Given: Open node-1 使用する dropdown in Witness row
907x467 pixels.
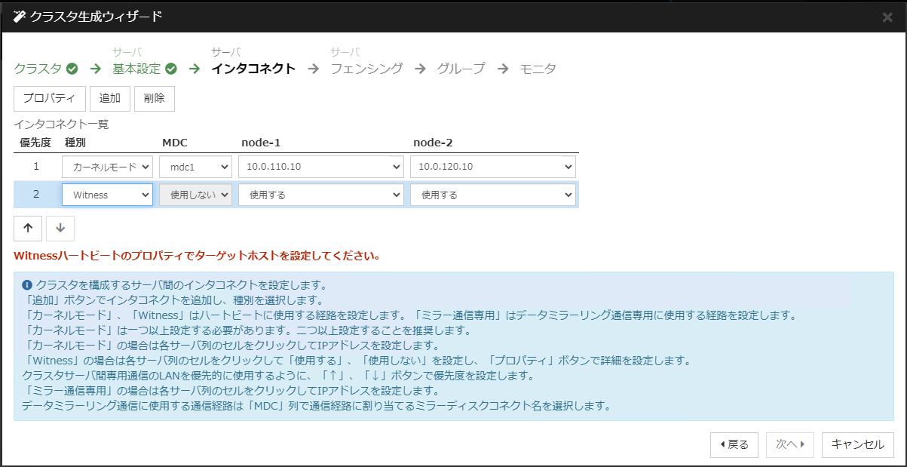Looking at the screenshot, I should tap(321, 195).
